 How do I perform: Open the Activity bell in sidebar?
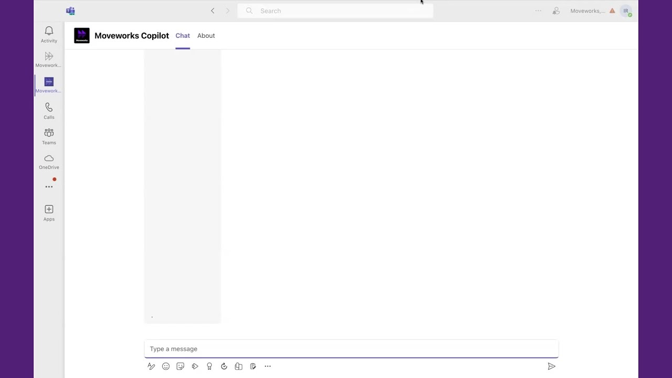point(49,35)
